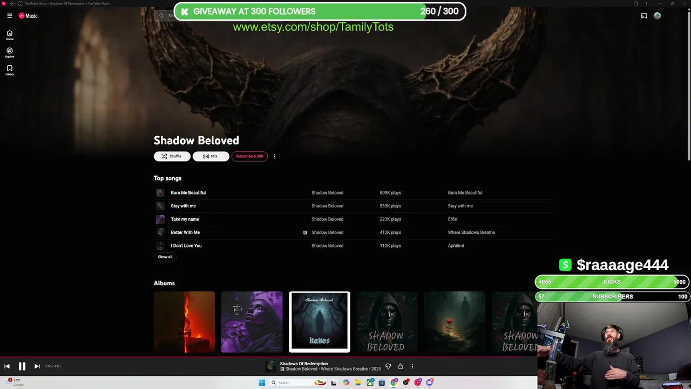This screenshot has width=691, height=389.
Task: Open File Explorer from taskbar
Action: point(357,383)
